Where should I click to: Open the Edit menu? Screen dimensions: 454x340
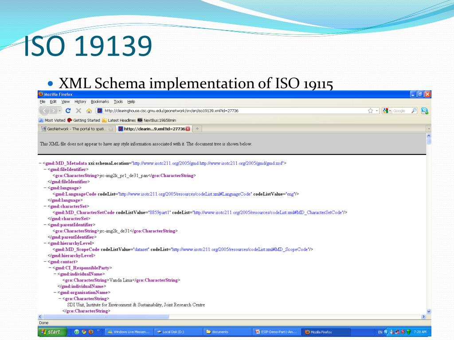pos(53,102)
